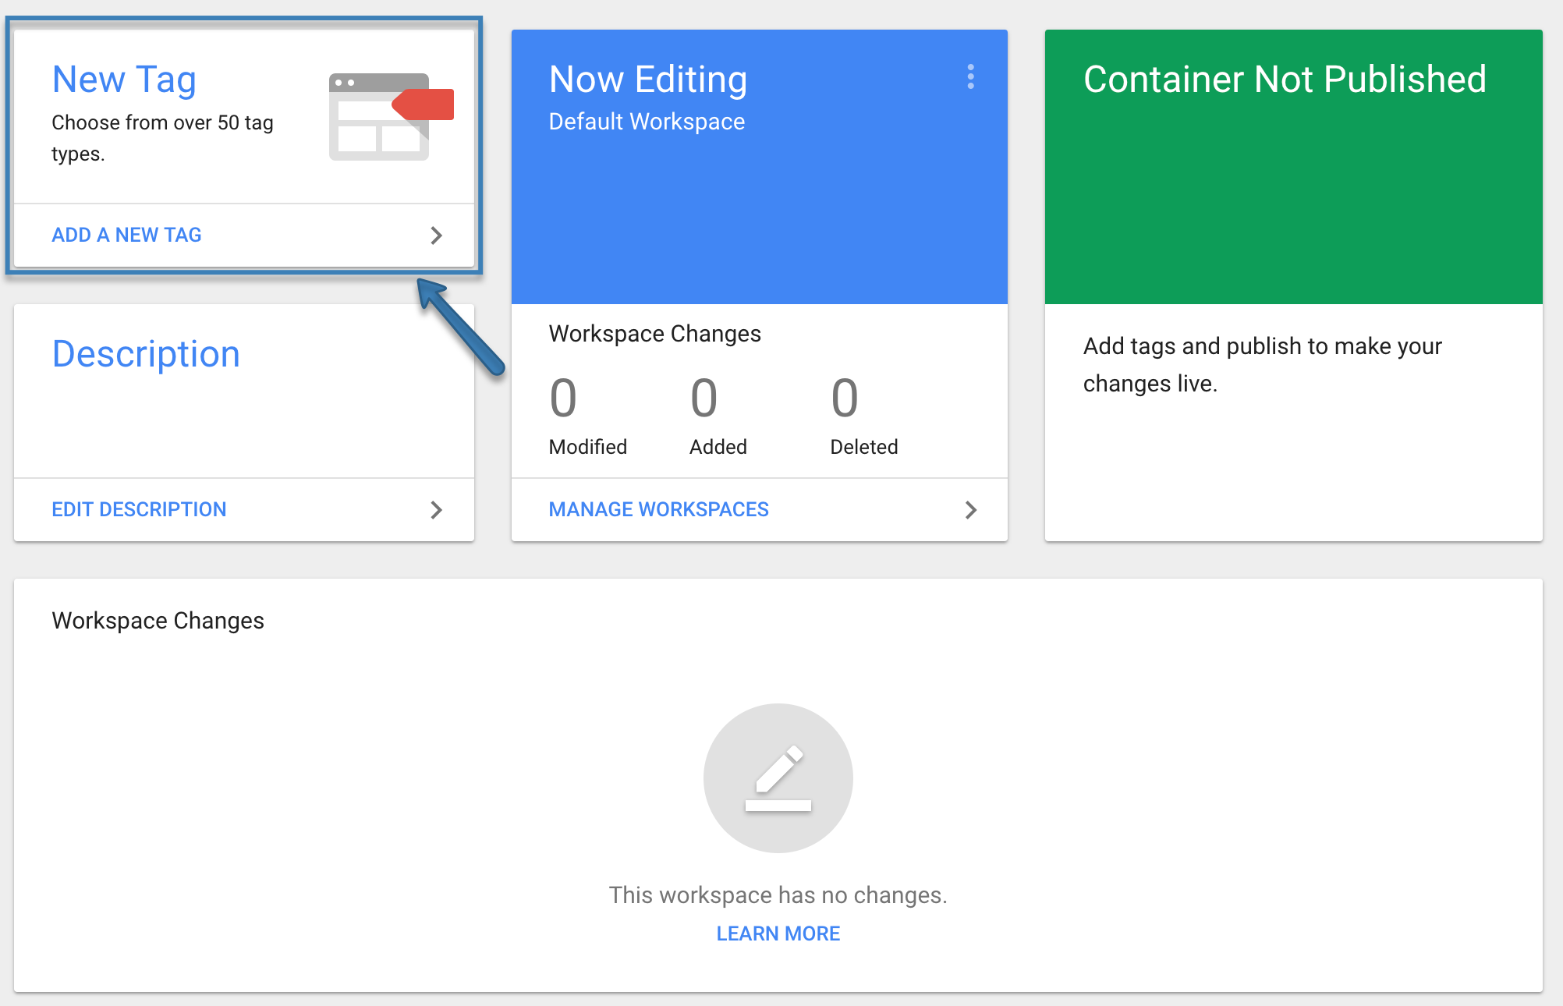Select the Default Workspace label
Image resolution: width=1563 pixels, height=1006 pixels.
pos(647,122)
